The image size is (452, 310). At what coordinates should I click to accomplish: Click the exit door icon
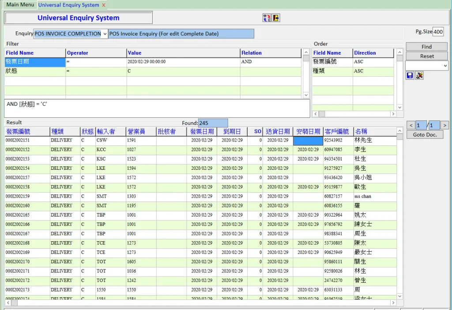(276, 18)
